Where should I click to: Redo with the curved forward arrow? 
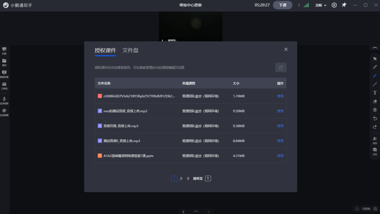tap(375, 127)
